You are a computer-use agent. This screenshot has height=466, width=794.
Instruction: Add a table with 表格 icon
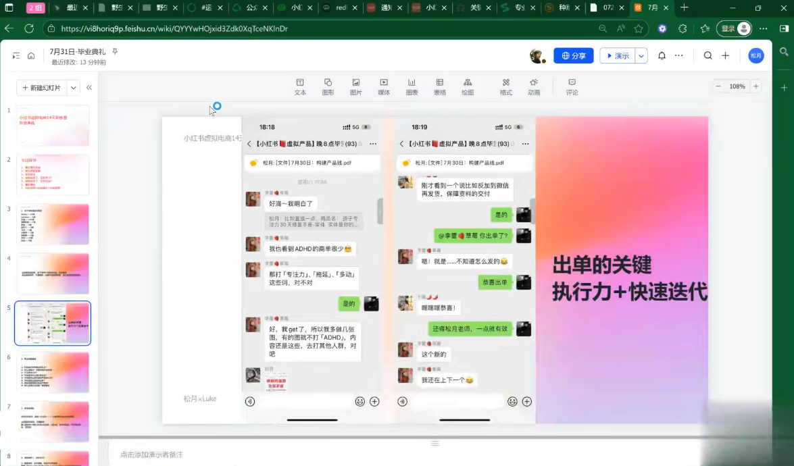pyautogui.click(x=439, y=86)
